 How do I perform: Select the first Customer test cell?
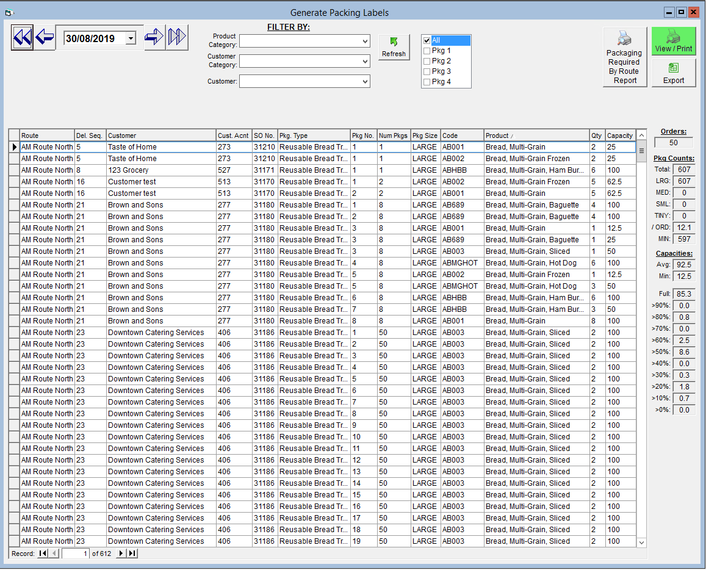coord(161,182)
